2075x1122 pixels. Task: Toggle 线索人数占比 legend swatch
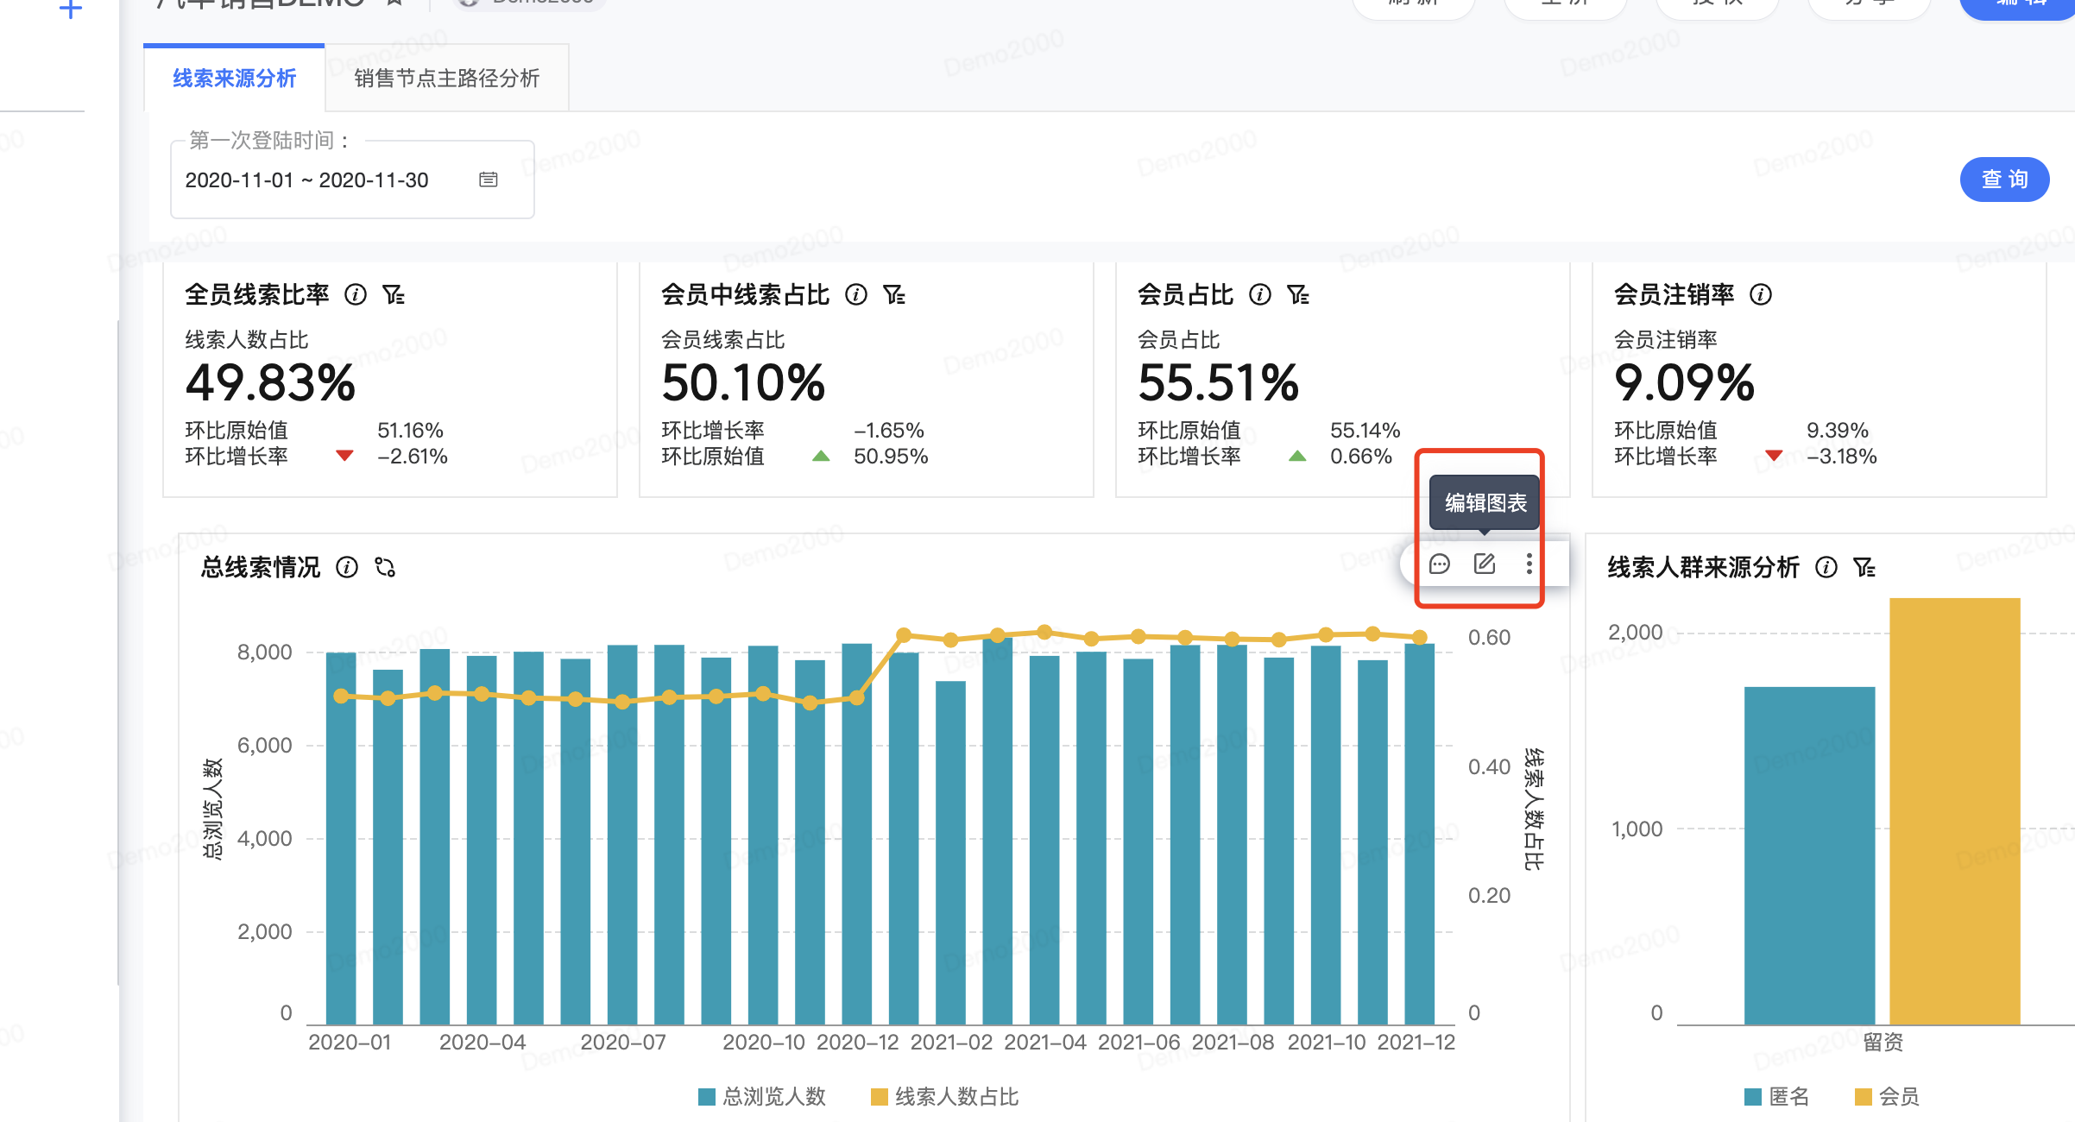coord(880,1097)
